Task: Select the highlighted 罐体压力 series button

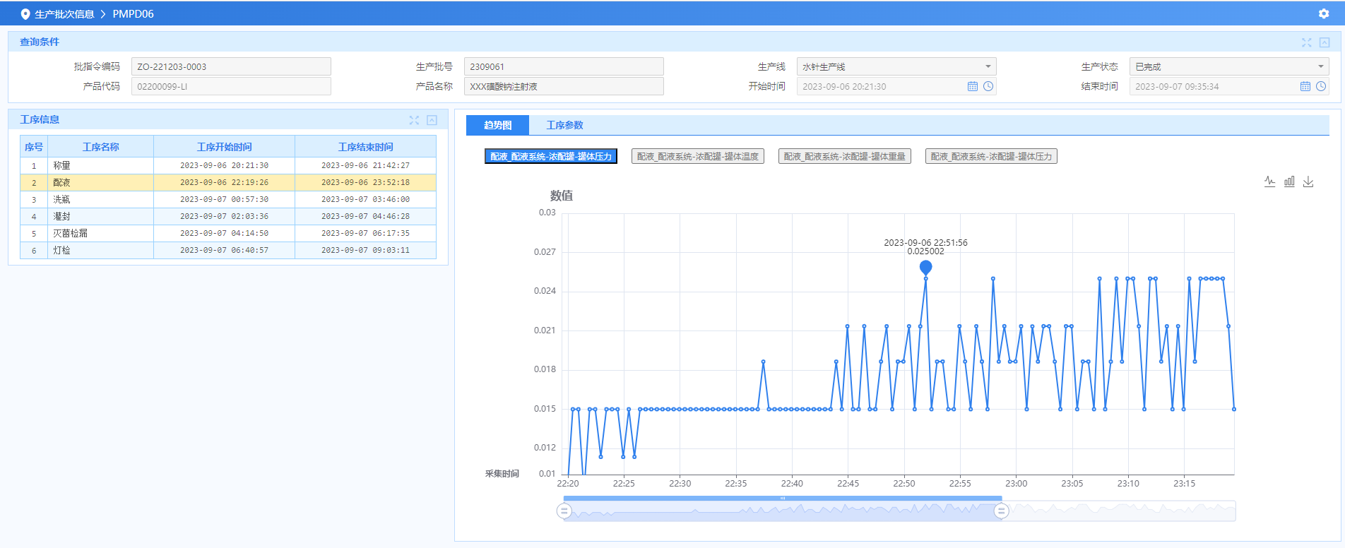Action: tap(551, 156)
